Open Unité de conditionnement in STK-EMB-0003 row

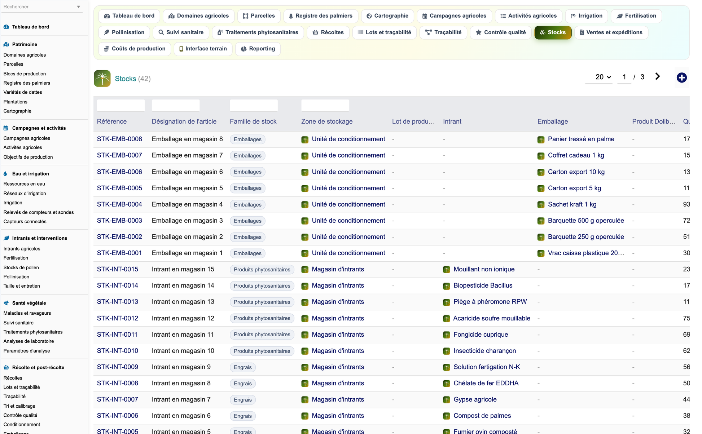click(x=348, y=221)
